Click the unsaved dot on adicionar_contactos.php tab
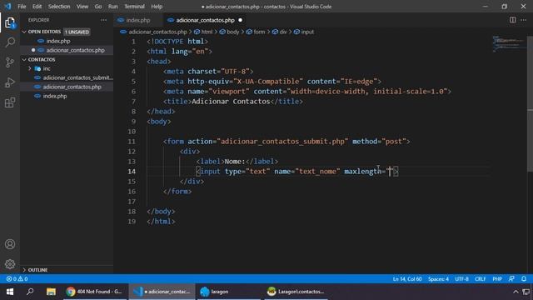The image size is (533, 300). 241,20
